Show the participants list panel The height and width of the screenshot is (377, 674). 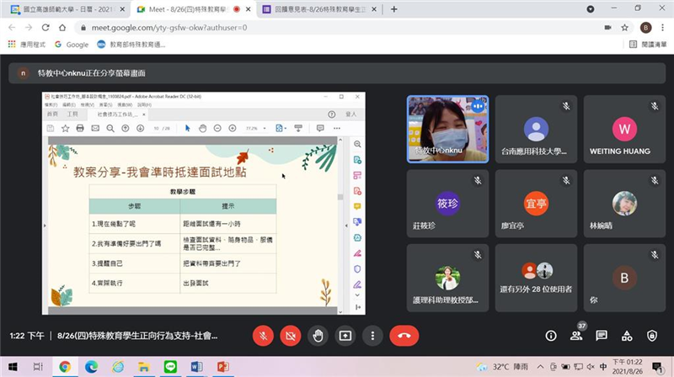576,335
